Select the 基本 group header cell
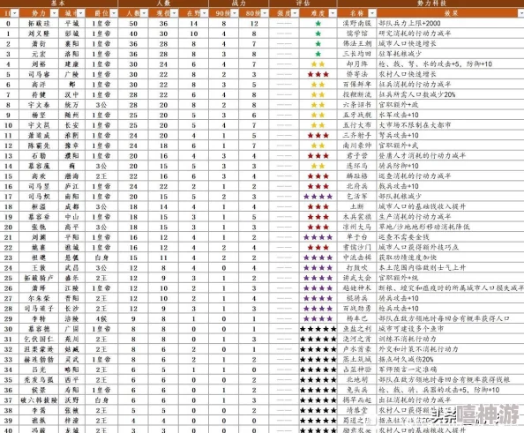The width and height of the screenshot is (524, 433). click(59, 4)
